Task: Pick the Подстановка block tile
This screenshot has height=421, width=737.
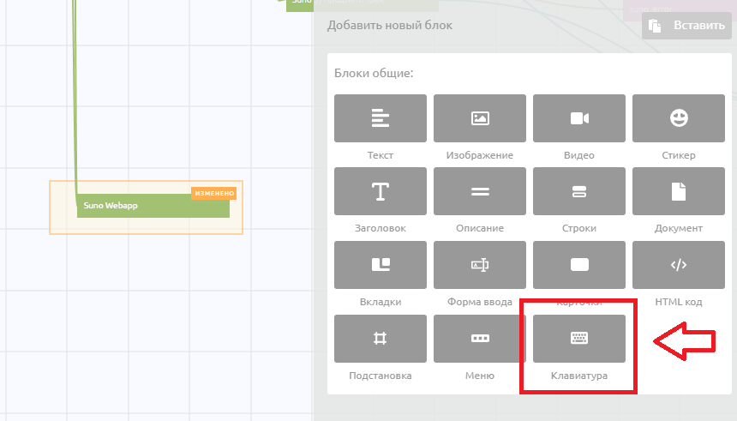Action: tap(380, 338)
